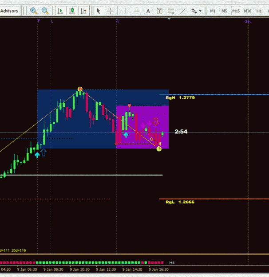Image resolution: width=269 pixels, height=277 pixels.
Task: Select the horizontal line drawing tool
Action: 136,11
